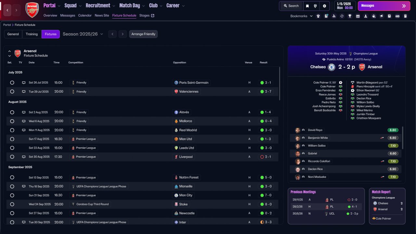Click the circular arrows icon in bookmarks bar
Screen dimensions: 416x234
point(342,16)
